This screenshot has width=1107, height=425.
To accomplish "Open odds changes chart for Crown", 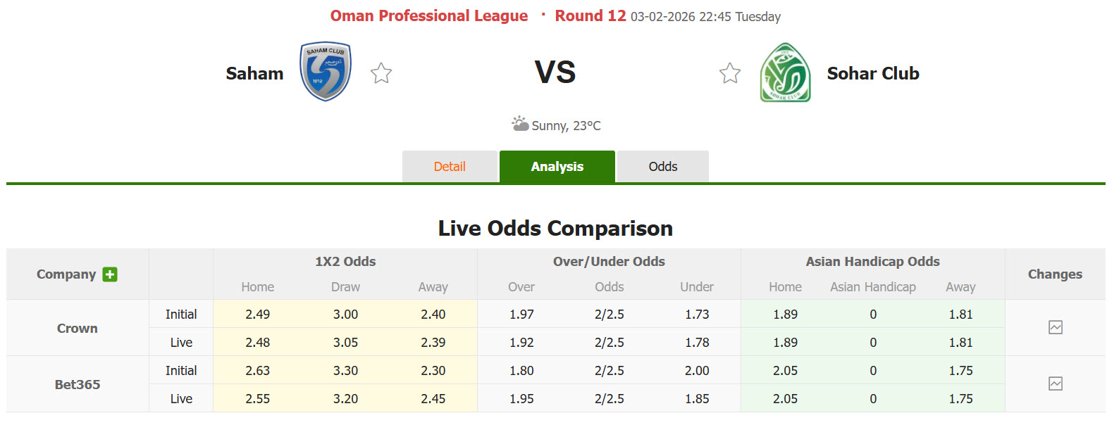I will click(1055, 327).
